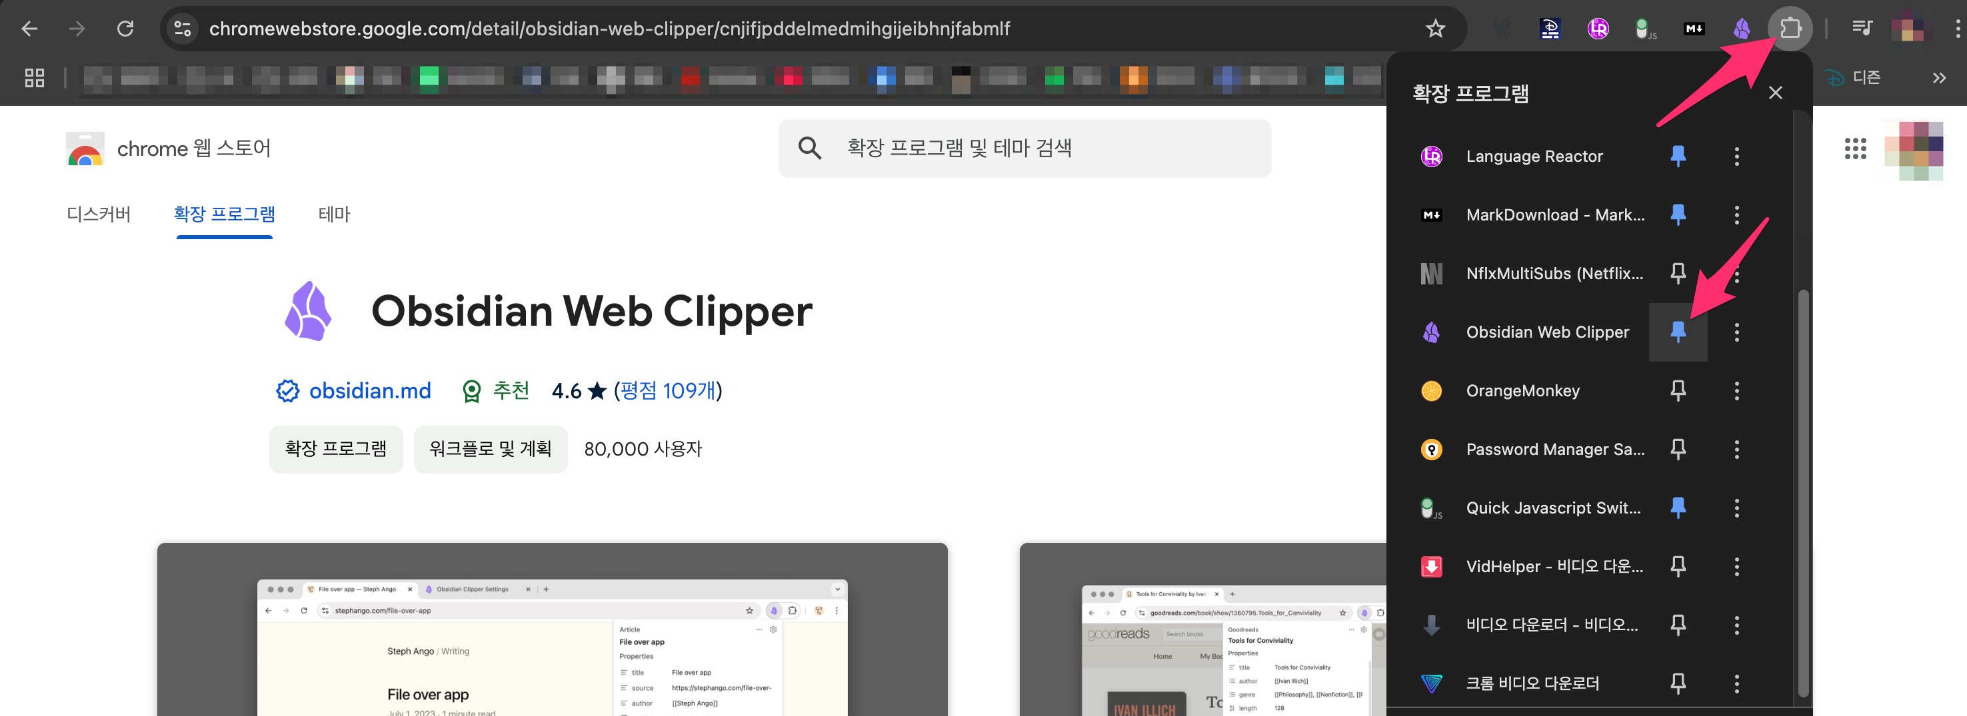The image size is (1967, 716).
Task: Click the Obsidian Web Clipper toolbar icon
Action: click(x=1742, y=29)
